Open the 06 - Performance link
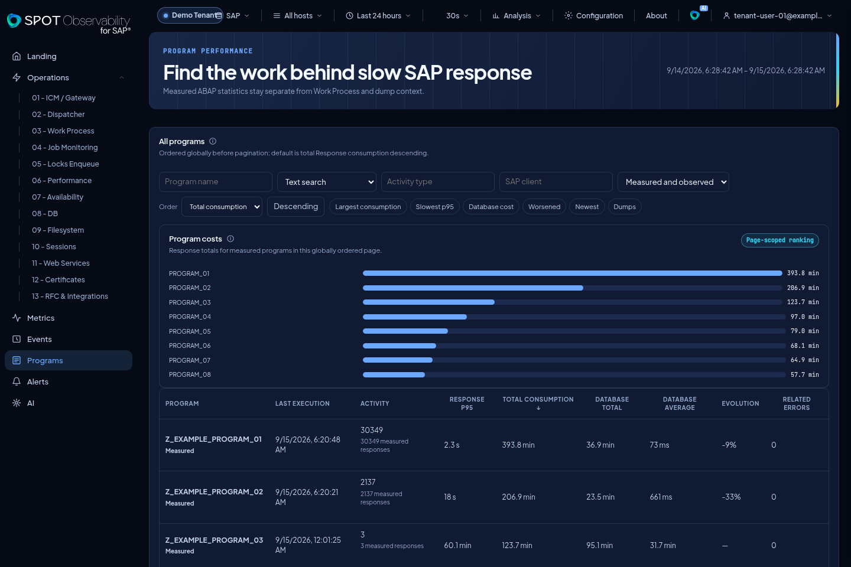Image resolution: width=851 pixels, height=567 pixels. coord(62,180)
